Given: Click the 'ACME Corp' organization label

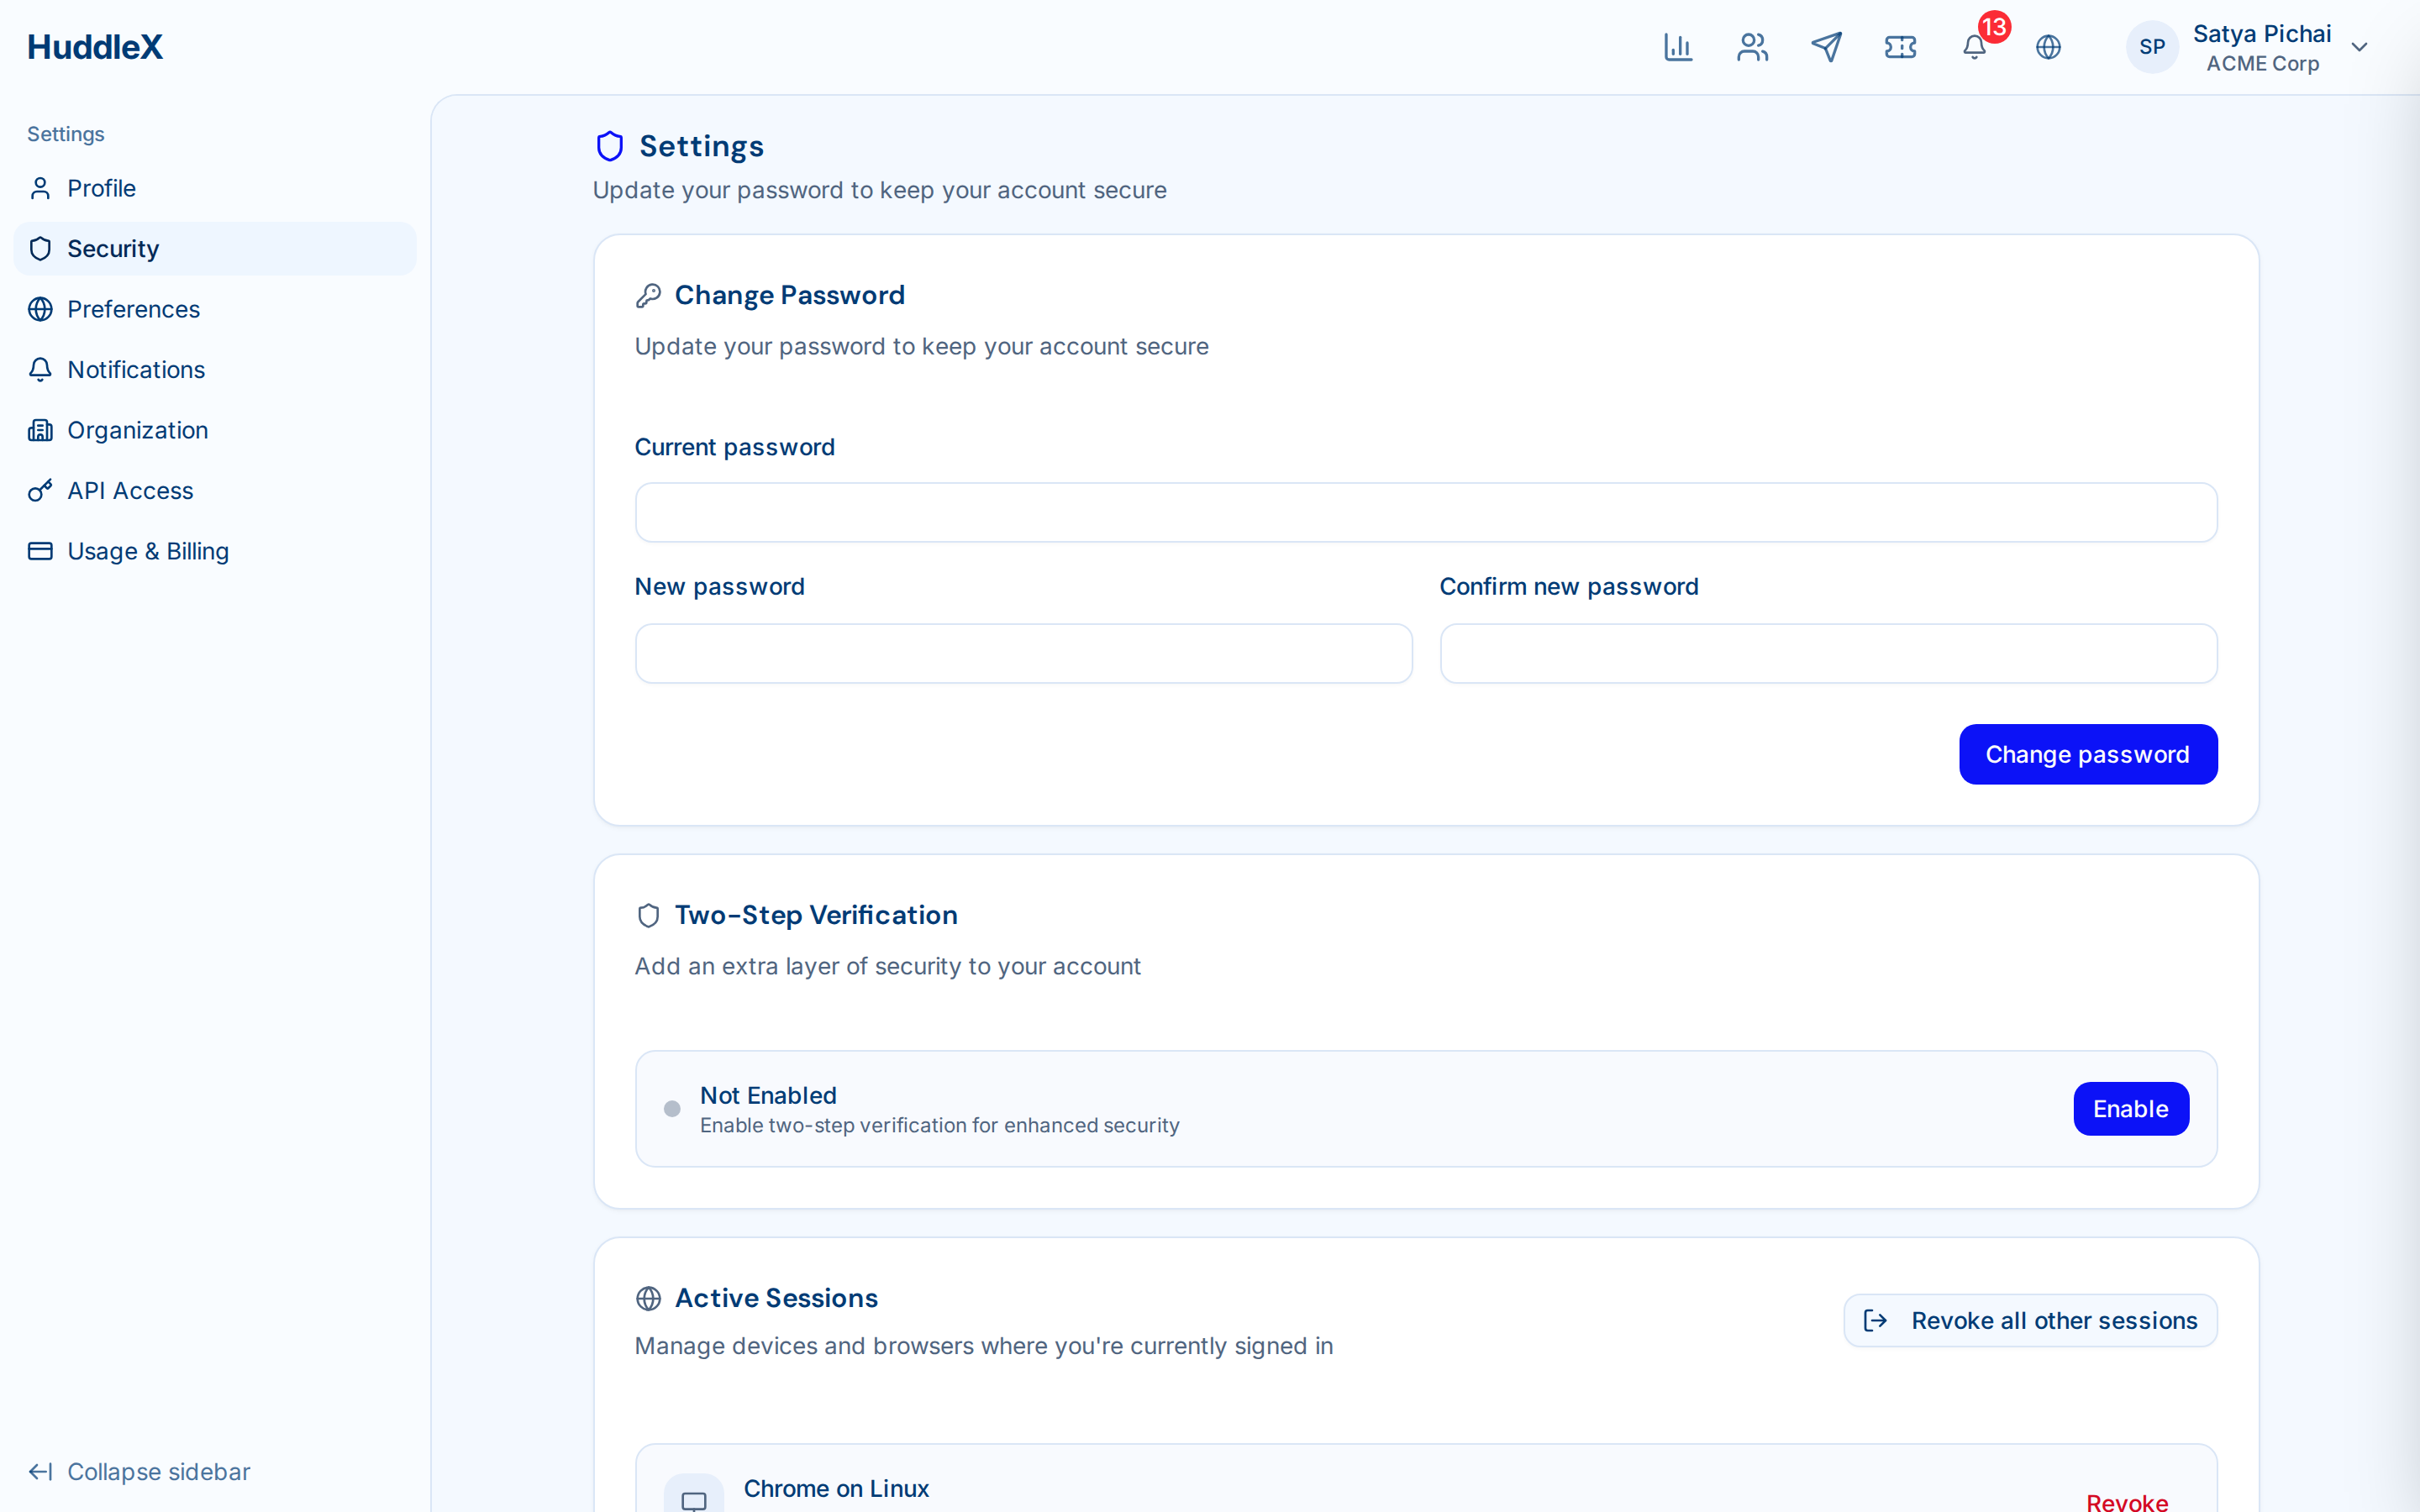Looking at the screenshot, I should [2262, 63].
